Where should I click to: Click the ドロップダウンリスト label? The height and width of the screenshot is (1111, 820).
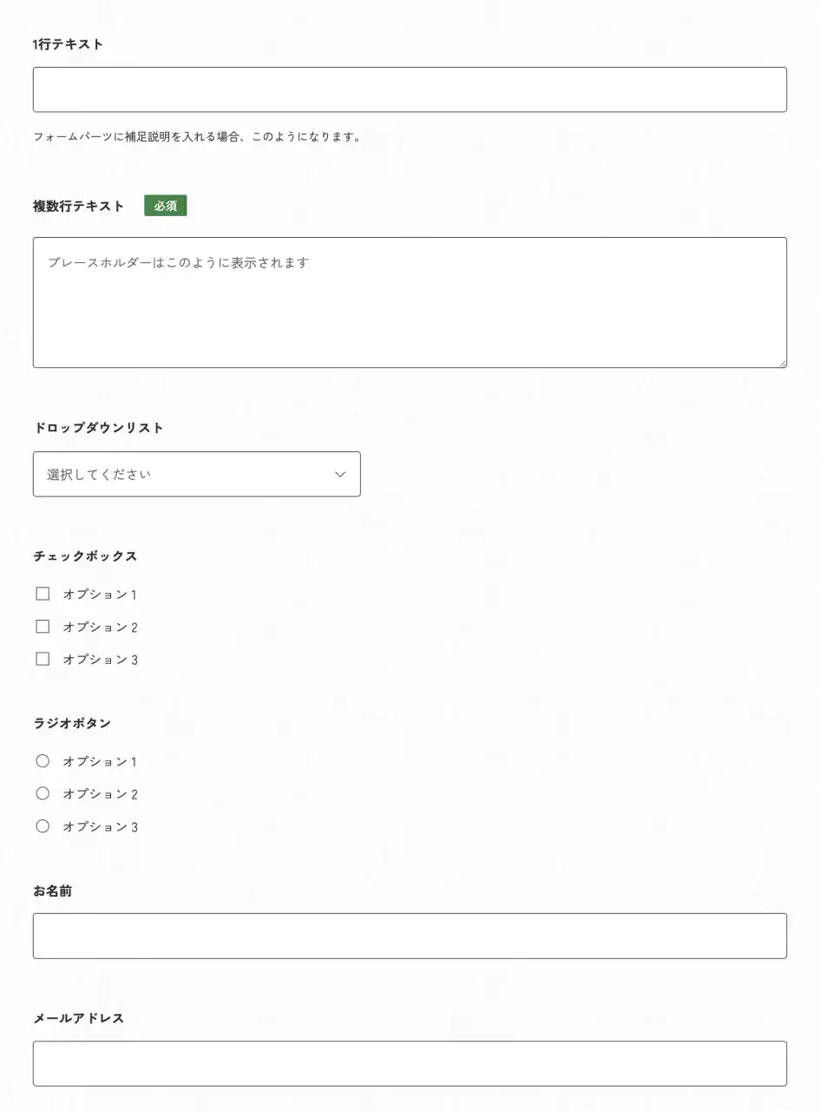(98, 428)
